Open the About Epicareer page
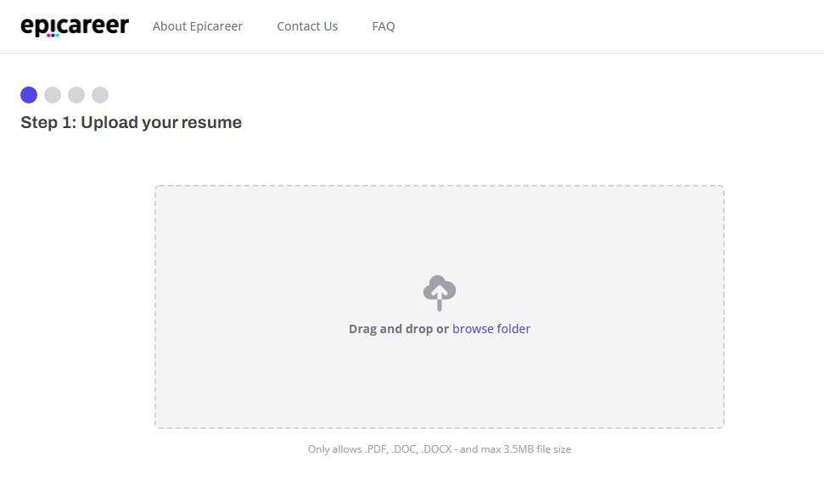 [x=198, y=26]
